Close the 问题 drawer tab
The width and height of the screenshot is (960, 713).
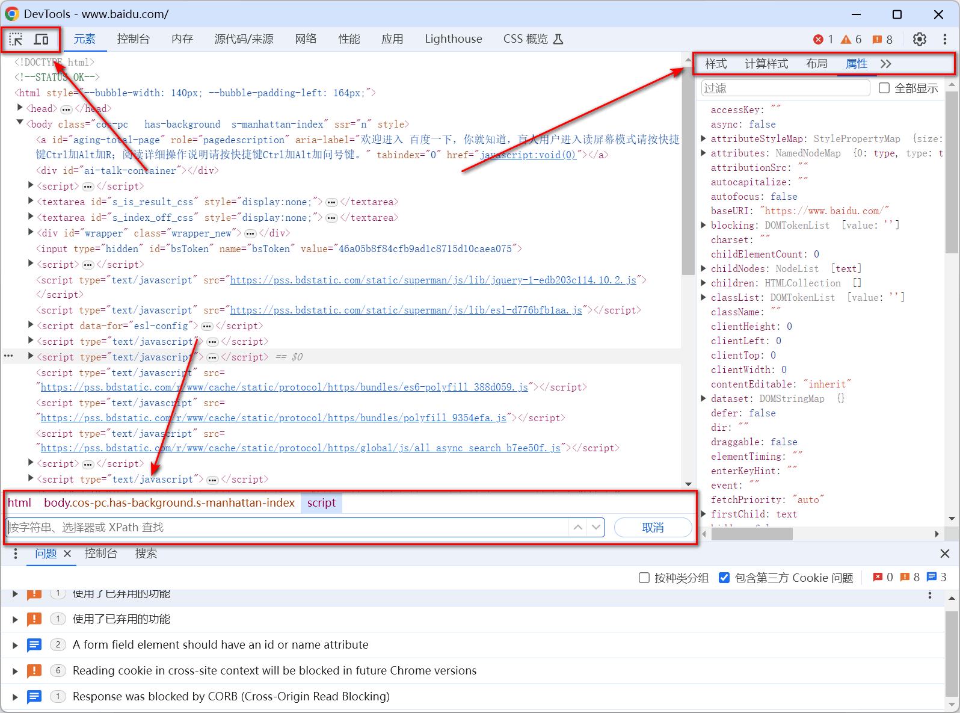pos(67,554)
